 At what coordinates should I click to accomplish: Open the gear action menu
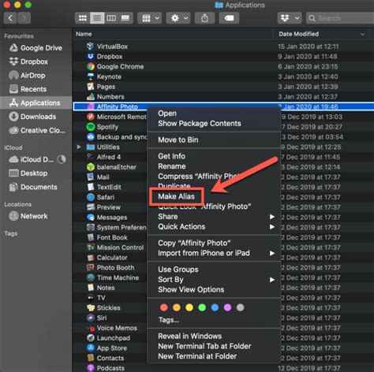[x=178, y=18]
